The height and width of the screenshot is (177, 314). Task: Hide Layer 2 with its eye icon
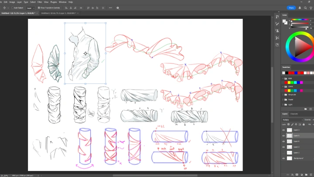pyautogui.click(x=283, y=147)
